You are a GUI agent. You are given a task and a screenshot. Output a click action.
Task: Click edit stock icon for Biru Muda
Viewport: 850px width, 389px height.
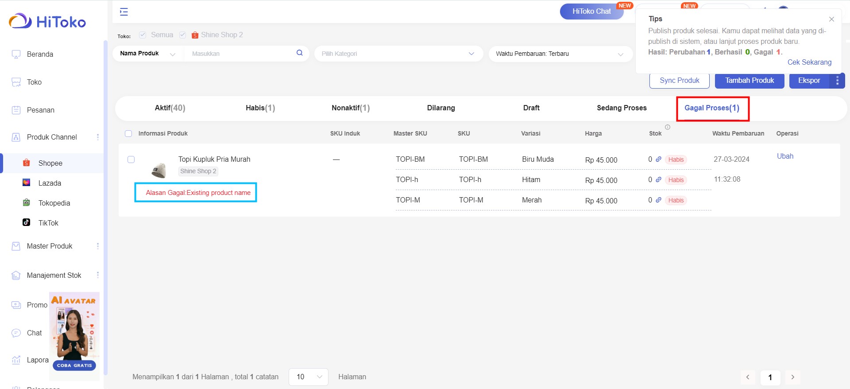pyautogui.click(x=658, y=159)
